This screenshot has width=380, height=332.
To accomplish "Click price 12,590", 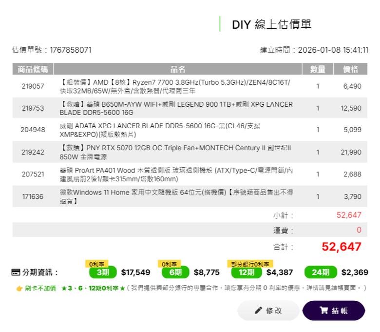I will coord(351,108).
